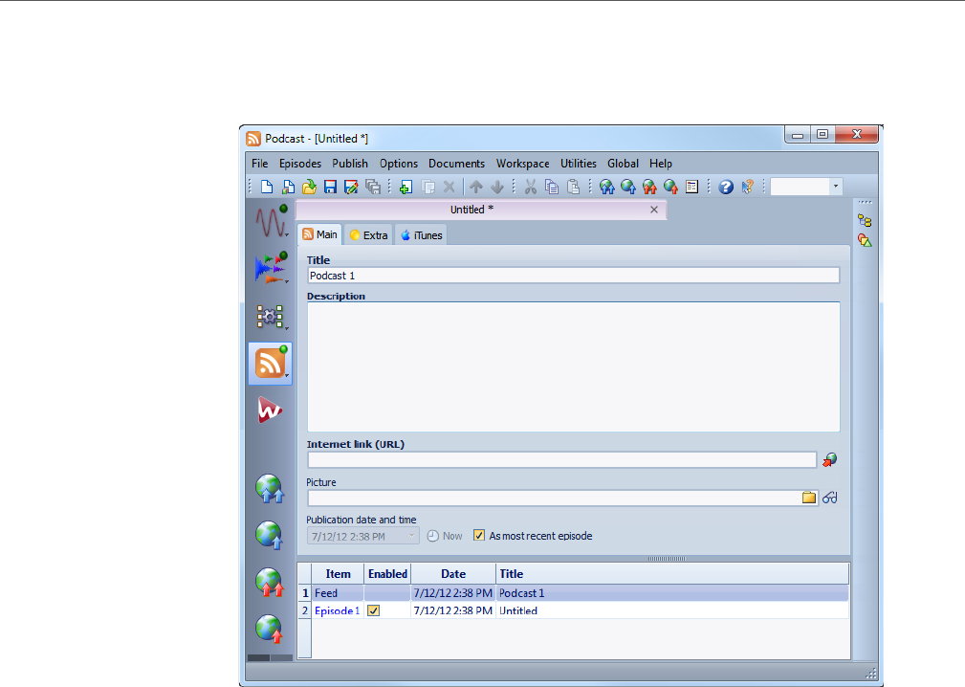Click the scissors Cut icon
This screenshot has width=965, height=687.
click(531, 187)
